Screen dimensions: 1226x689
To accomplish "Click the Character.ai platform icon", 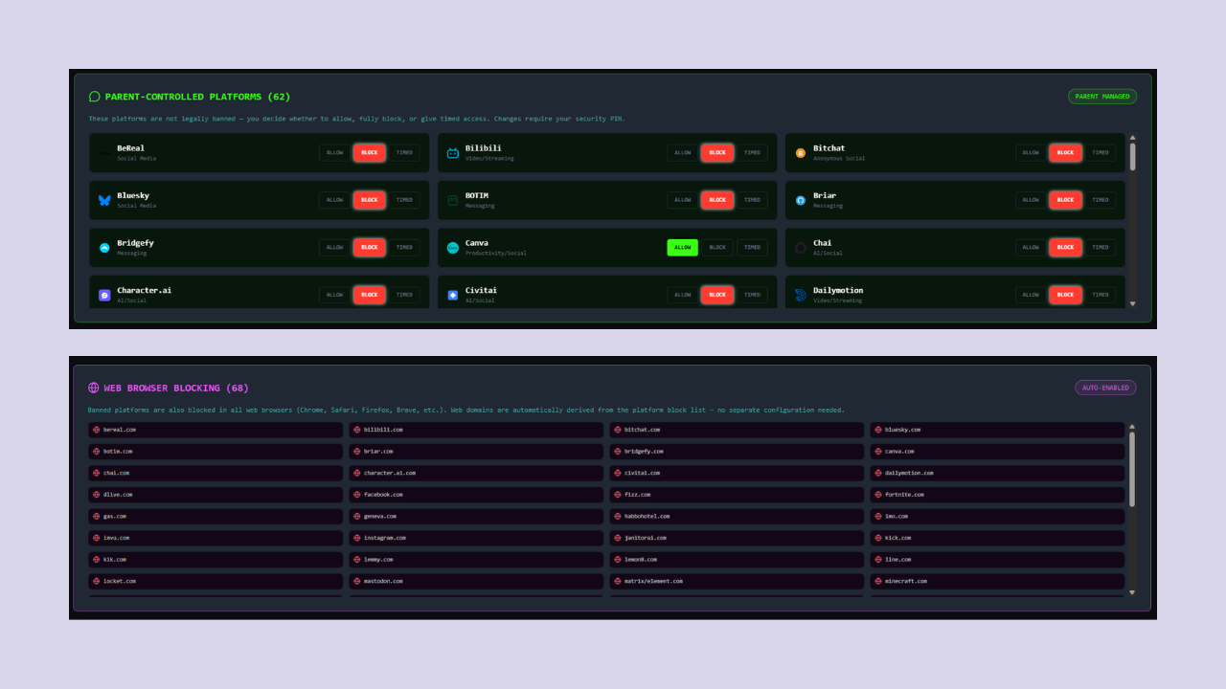I will (x=104, y=295).
